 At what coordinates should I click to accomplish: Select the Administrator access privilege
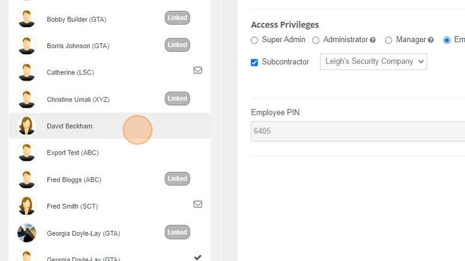pyautogui.click(x=316, y=40)
